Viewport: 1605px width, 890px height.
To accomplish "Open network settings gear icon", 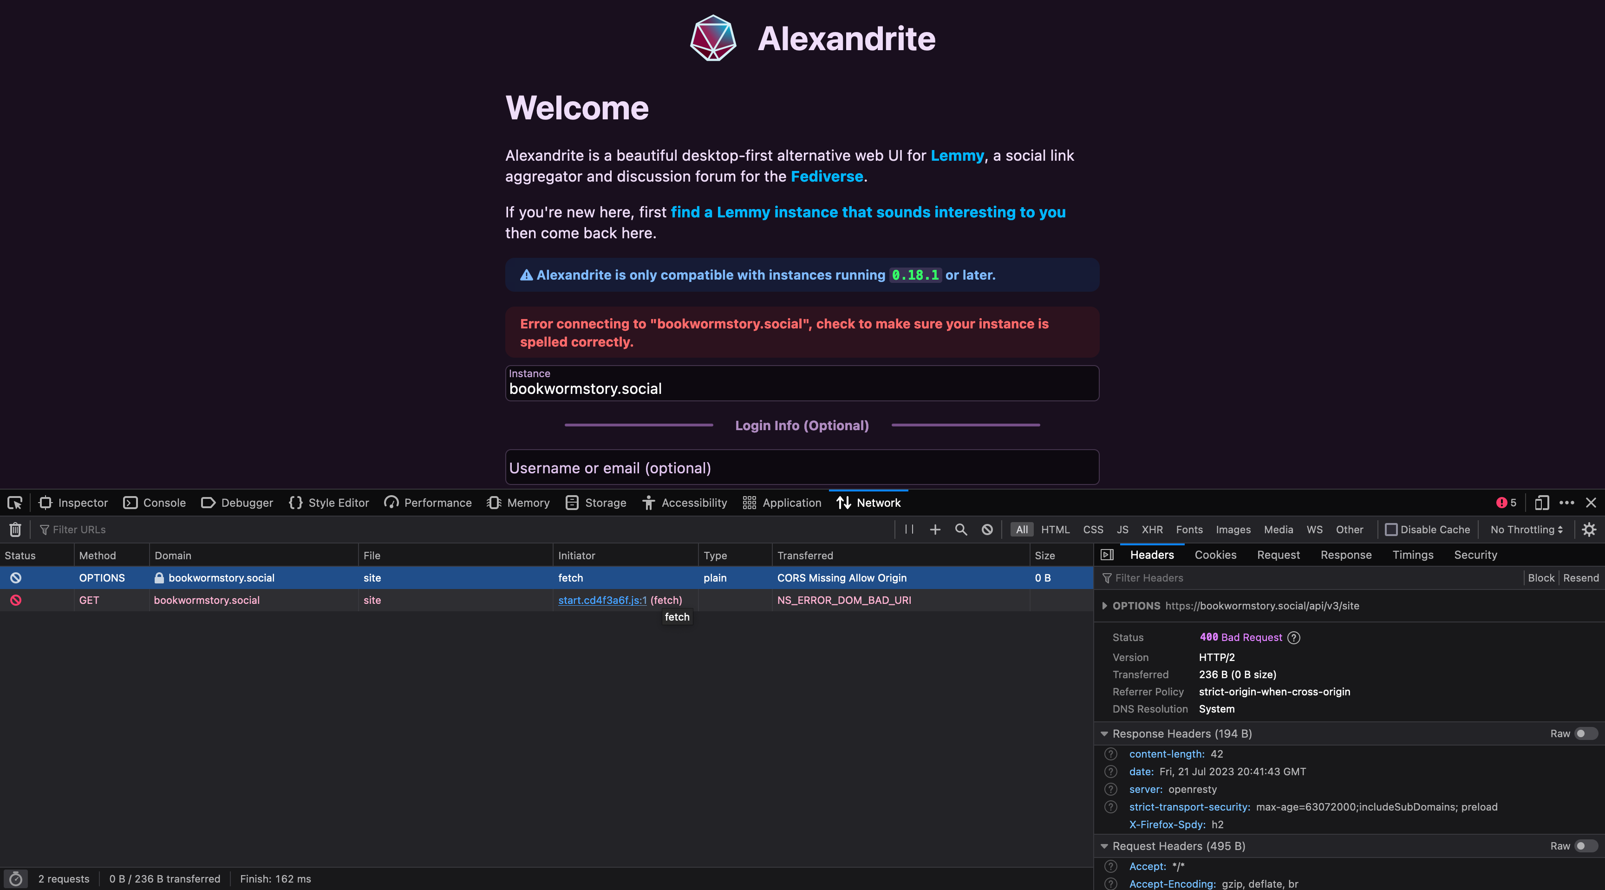I will [x=1589, y=529].
